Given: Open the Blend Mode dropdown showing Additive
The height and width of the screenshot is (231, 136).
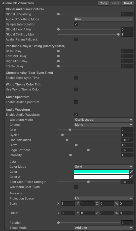Looking at the screenshot, I should [104, 228].
